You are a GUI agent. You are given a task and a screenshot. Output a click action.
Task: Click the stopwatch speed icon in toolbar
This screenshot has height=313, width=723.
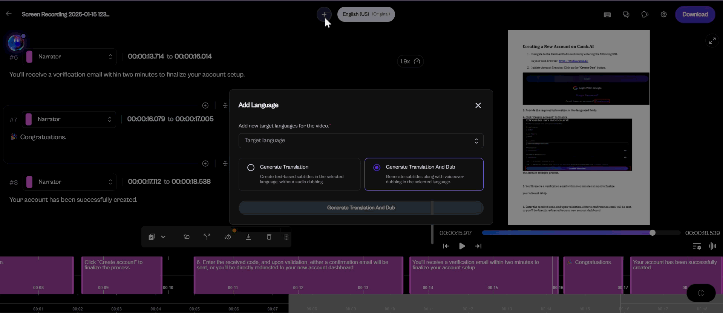(228, 237)
